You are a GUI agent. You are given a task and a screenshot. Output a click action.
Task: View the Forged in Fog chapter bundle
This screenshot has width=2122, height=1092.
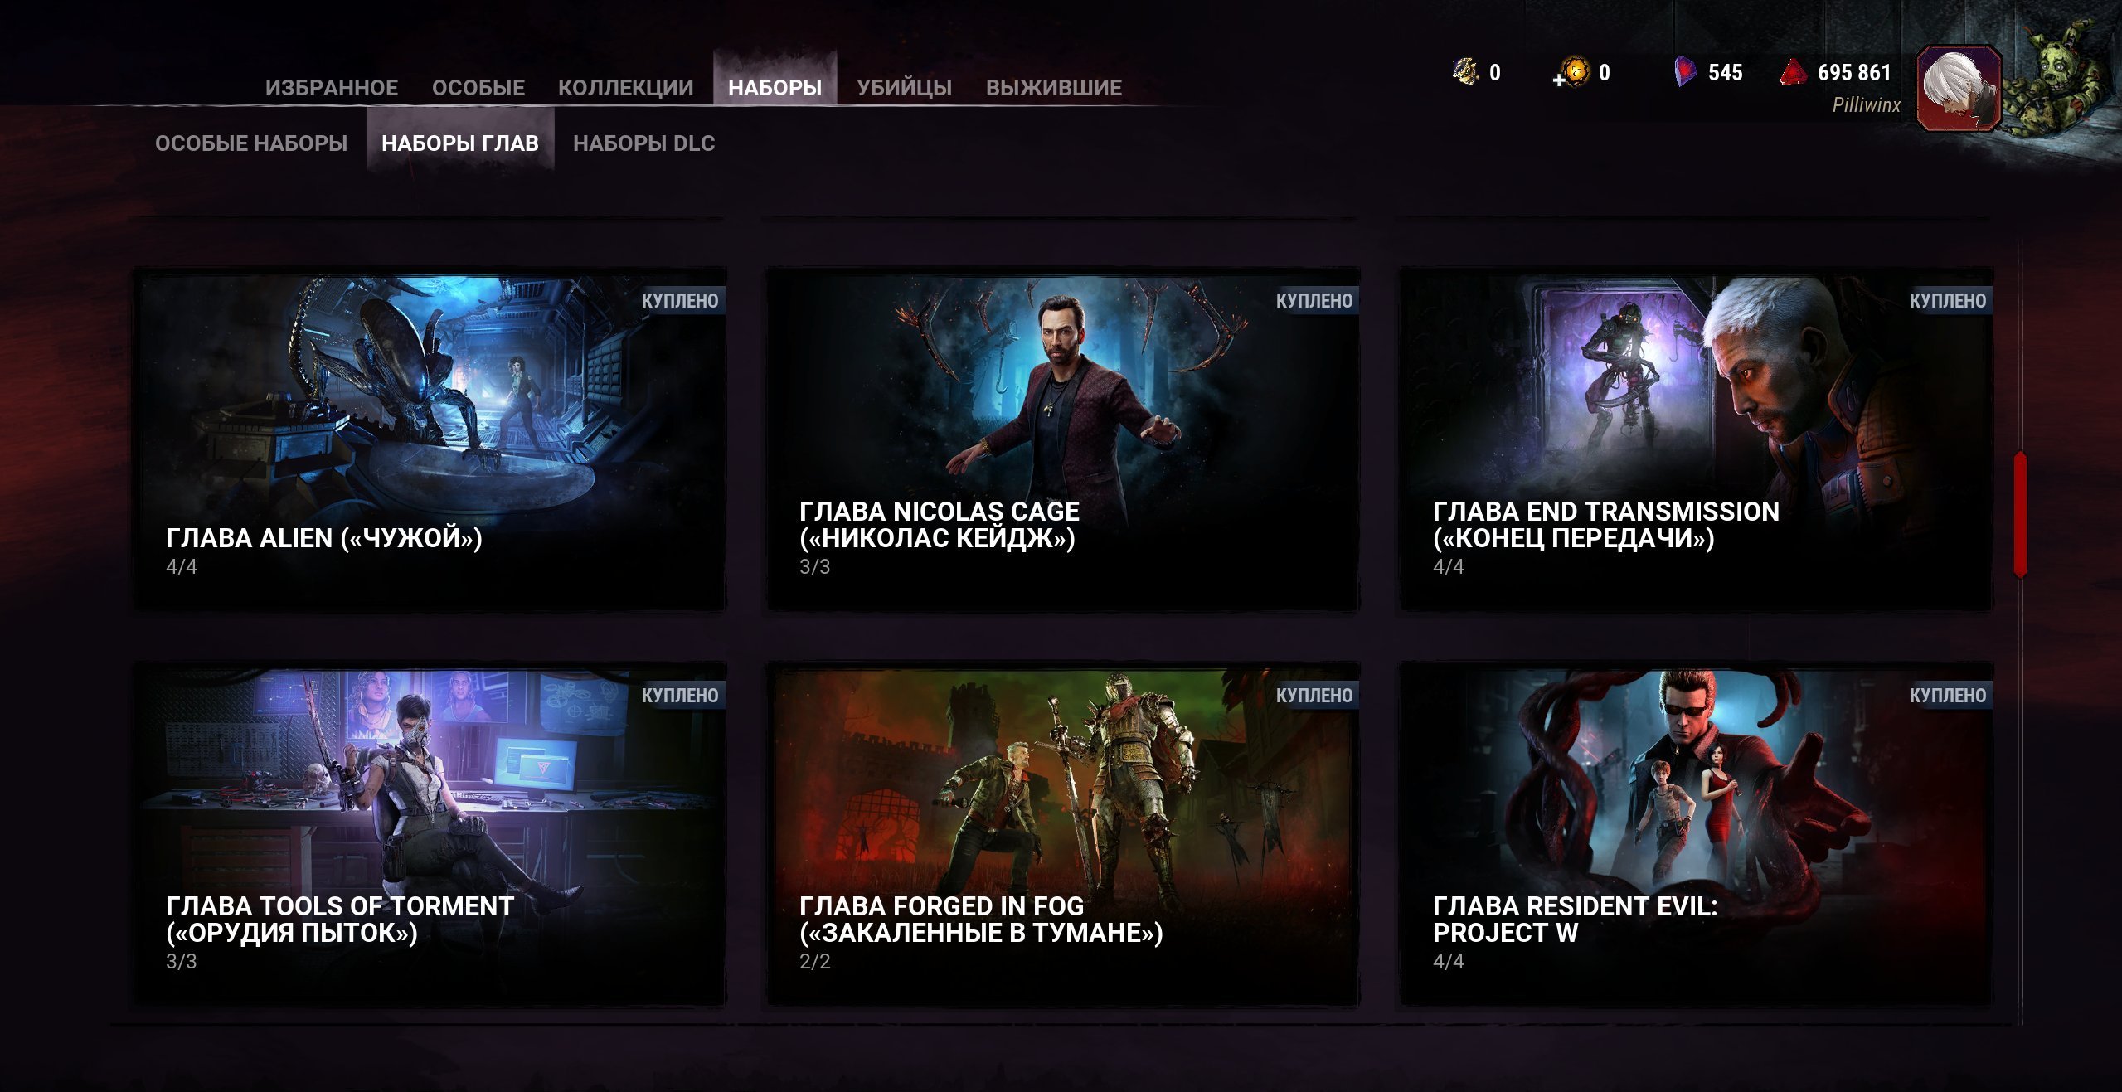pos(1062,833)
